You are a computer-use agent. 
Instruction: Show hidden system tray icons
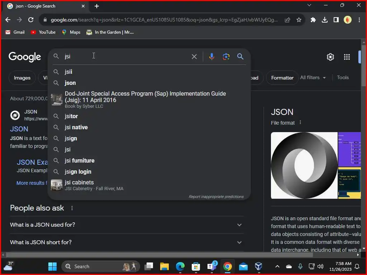277,266
